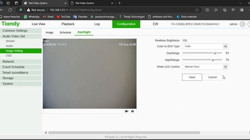This screenshot has width=250, height=140.
Task: Expand Smart surveillance section
Action: pyautogui.click(x=21, y=73)
